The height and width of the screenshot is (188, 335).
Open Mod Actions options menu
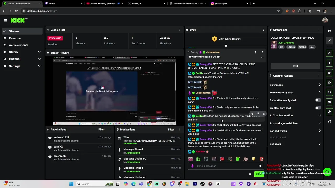180,130
